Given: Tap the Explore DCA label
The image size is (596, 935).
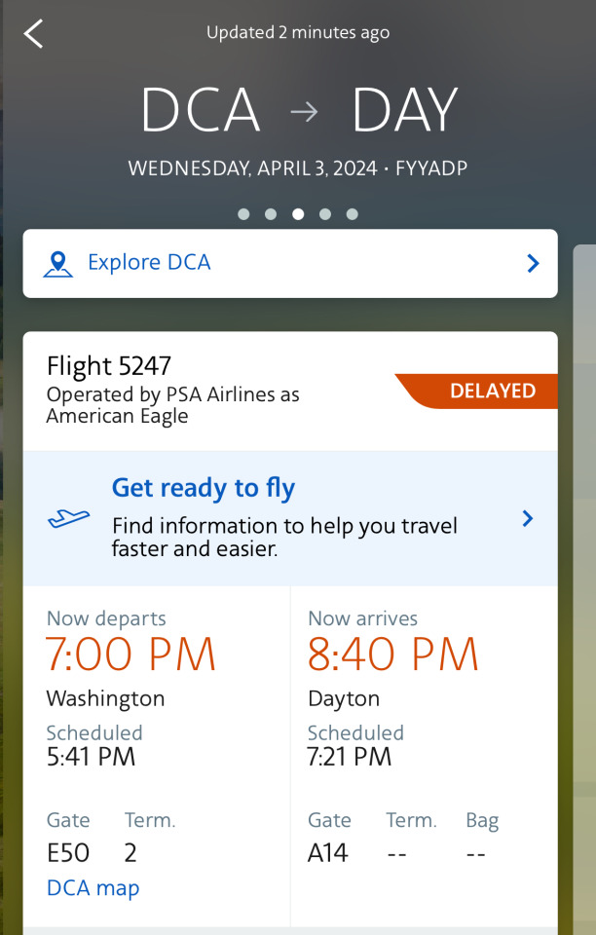Looking at the screenshot, I should pyautogui.click(x=149, y=263).
